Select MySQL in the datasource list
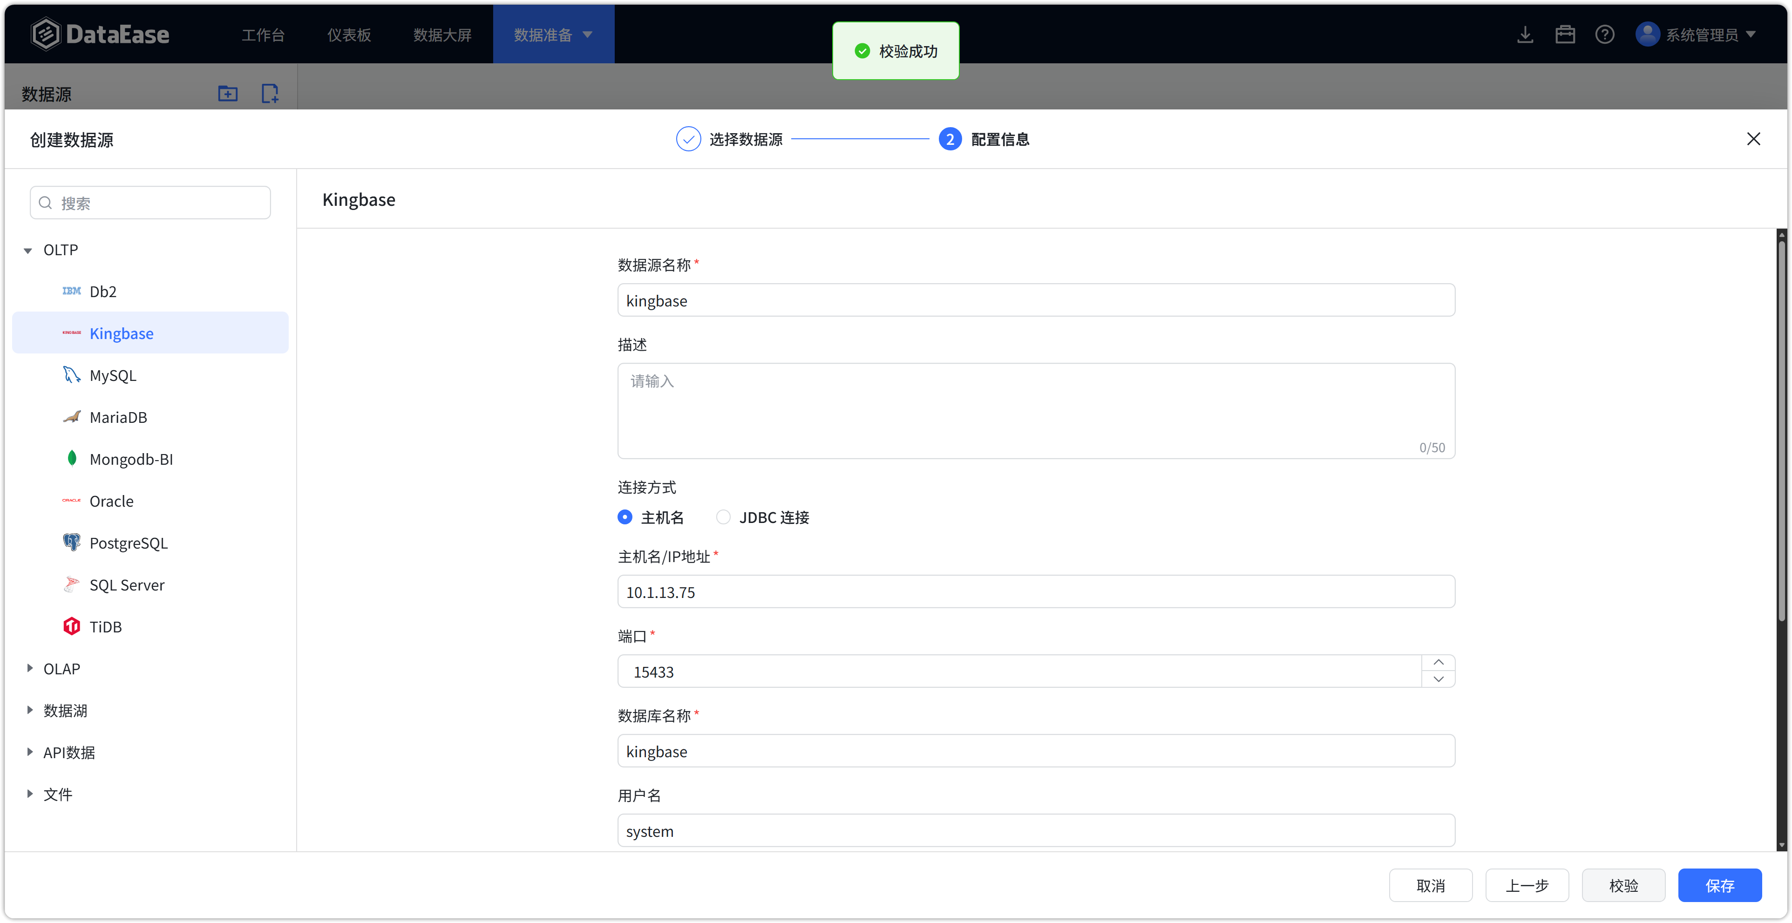 150,375
